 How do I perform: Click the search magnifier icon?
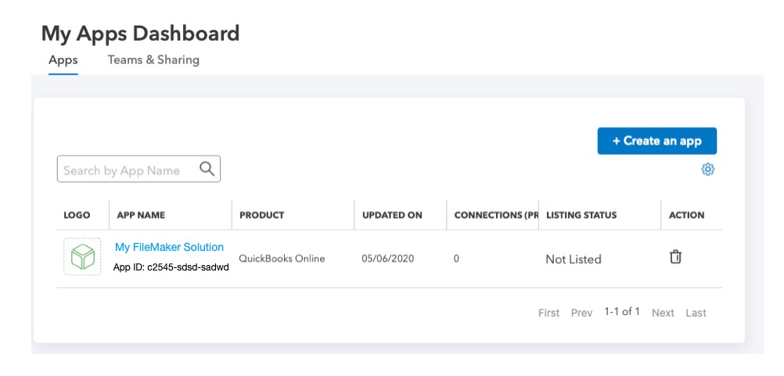click(207, 169)
